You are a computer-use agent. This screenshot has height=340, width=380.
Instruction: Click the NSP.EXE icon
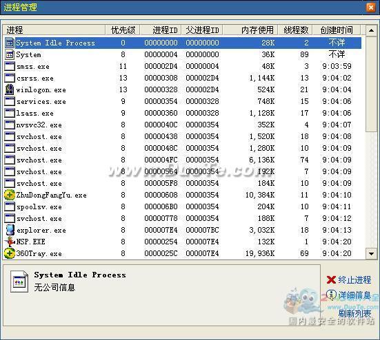pyautogui.click(x=10, y=242)
